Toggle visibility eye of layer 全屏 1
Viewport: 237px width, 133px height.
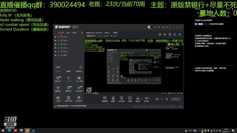pyautogui.click(x=55, y=55)
